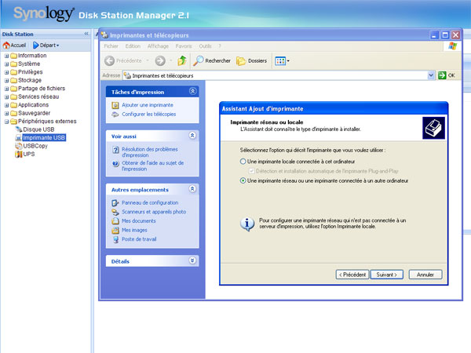Expand the Information tree folder
Screen dimensions: 471x353
[x=6, y=56]
